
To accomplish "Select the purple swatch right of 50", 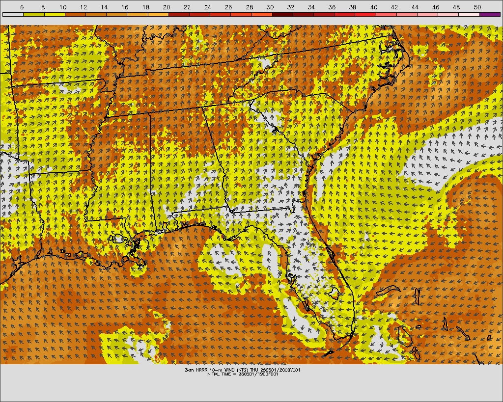I will click(x=490, y=14).
